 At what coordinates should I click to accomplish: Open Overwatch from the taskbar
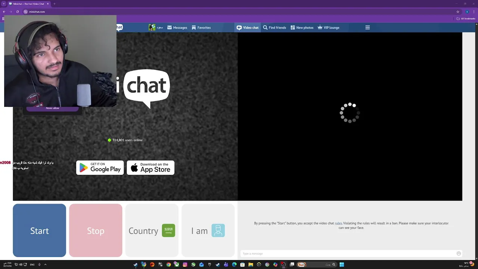pos(259,265)
